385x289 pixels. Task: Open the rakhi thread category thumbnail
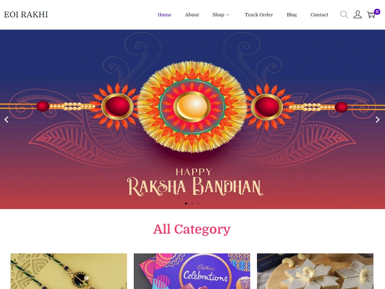tap(69, 271)
